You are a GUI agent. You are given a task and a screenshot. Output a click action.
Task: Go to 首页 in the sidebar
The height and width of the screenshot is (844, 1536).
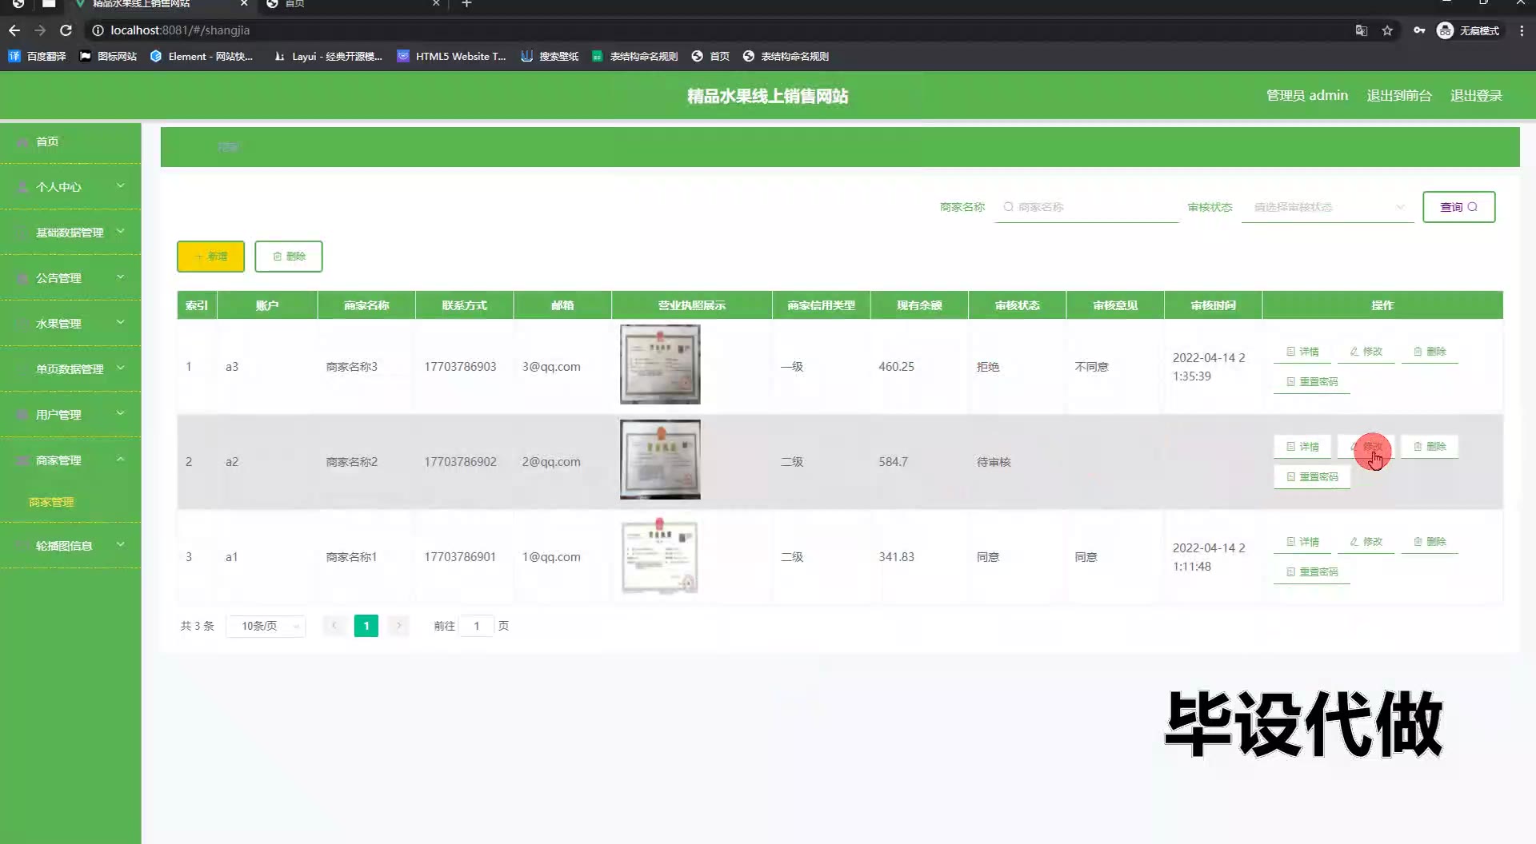(x=47, y=141)
